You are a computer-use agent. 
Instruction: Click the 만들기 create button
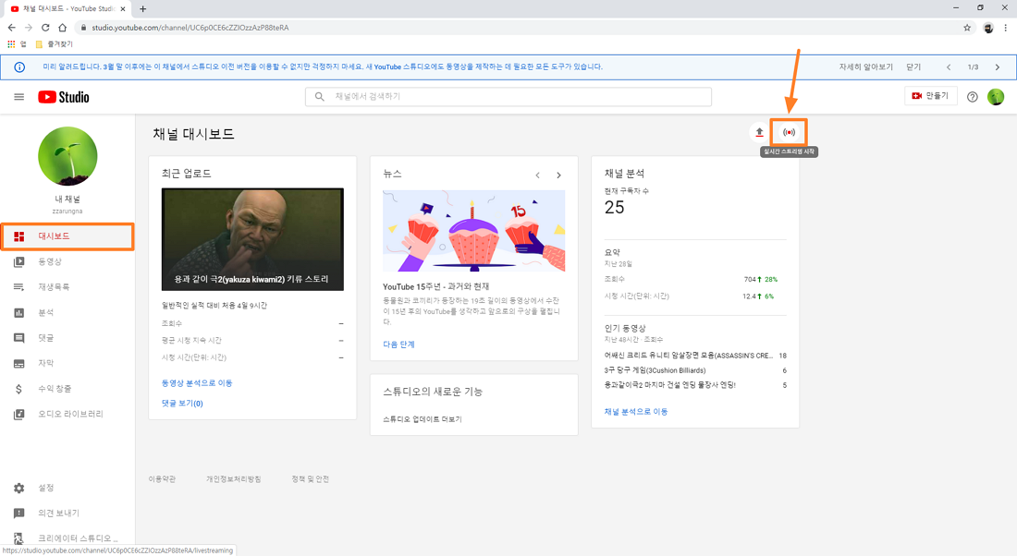pyautogui.click(x=931, y=96)
